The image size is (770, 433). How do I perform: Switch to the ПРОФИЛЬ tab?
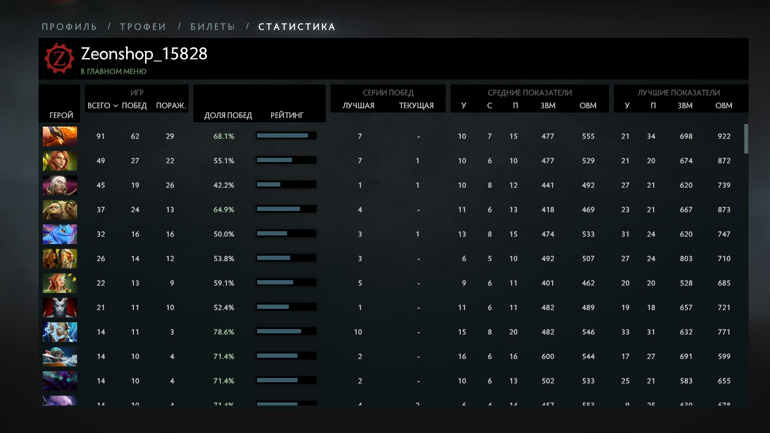click(69, 27)
